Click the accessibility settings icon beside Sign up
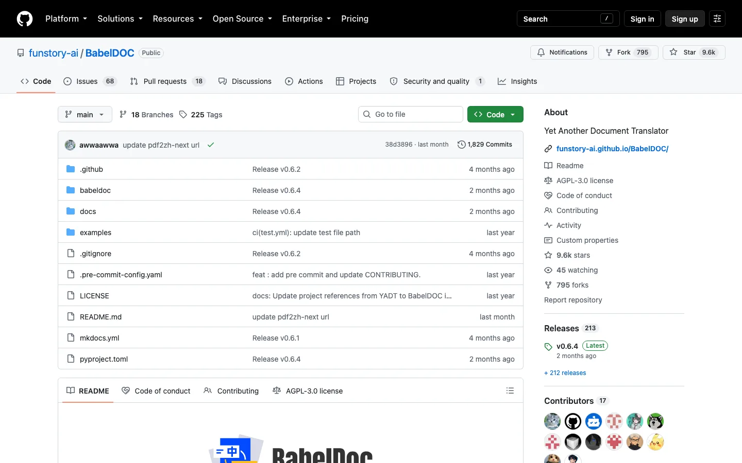This screenshot has height=463, width=742. coord(717,19)
